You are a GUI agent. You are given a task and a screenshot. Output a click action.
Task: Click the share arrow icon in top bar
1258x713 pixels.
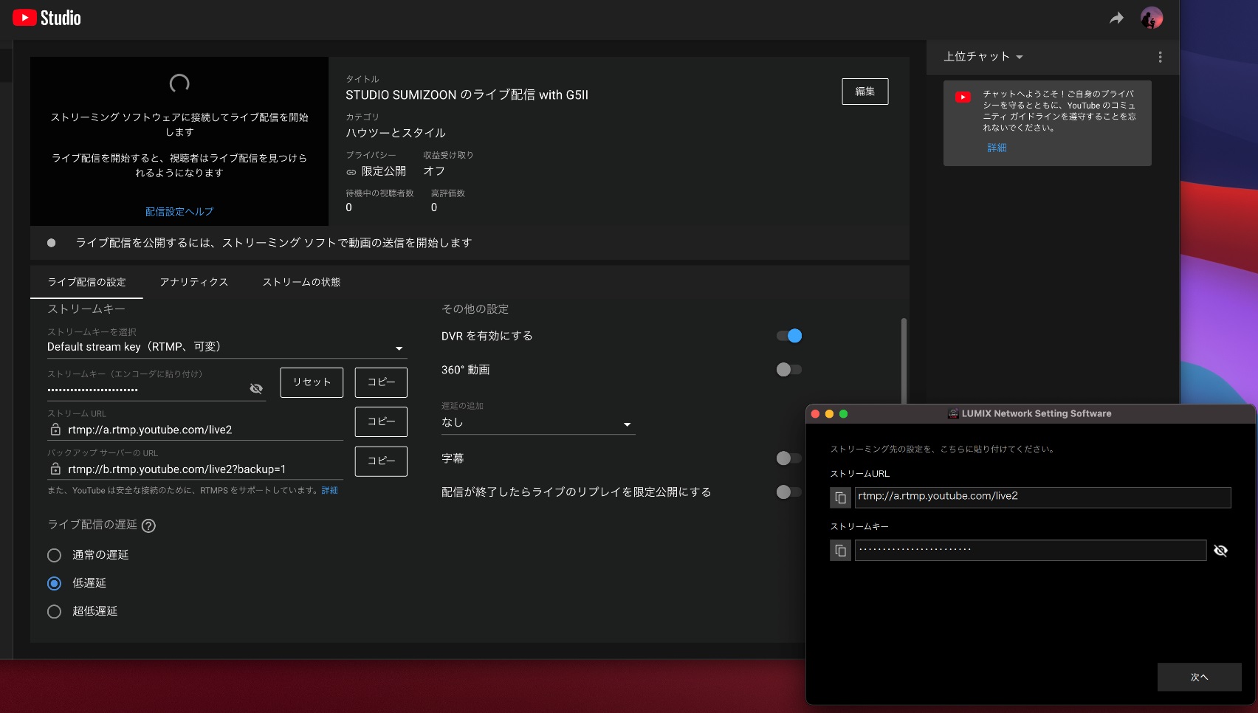point(1116,17)
